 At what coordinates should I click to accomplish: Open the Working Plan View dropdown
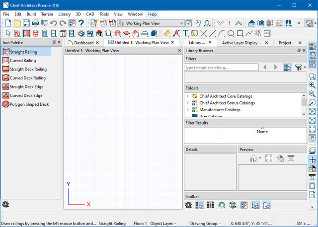click(181, 23)
